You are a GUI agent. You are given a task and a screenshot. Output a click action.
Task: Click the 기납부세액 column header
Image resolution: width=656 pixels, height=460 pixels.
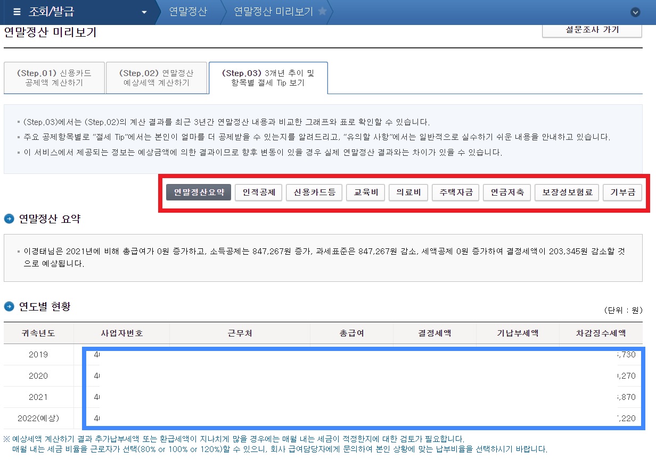click(518, 333)
